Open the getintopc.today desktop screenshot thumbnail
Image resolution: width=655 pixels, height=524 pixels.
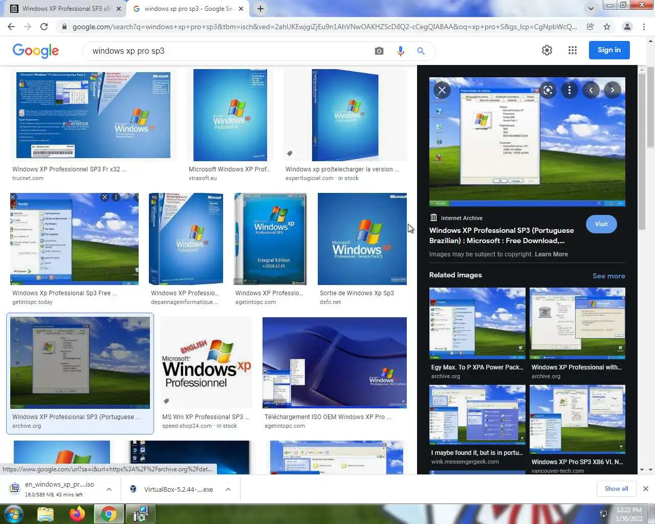74,238
